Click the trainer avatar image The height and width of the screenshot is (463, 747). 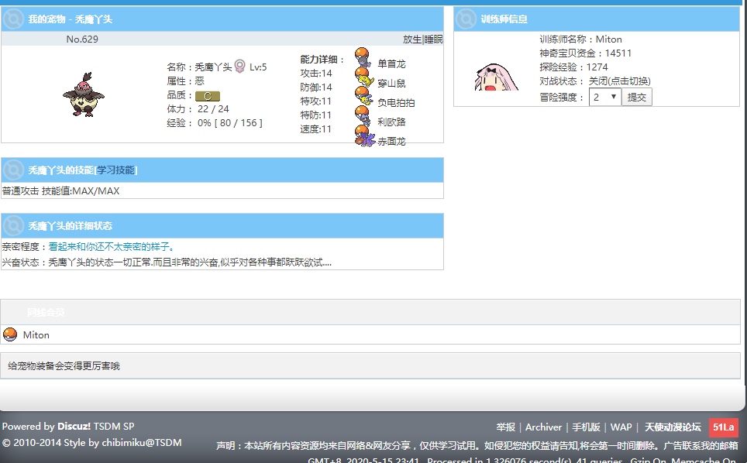pyautogui.click(x=496, y=77)
